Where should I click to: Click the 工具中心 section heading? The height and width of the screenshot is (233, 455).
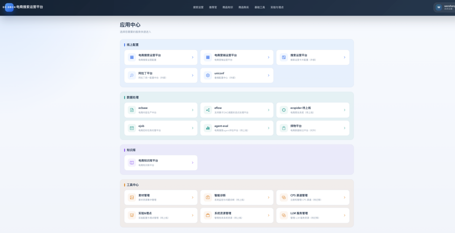point(133,185)
